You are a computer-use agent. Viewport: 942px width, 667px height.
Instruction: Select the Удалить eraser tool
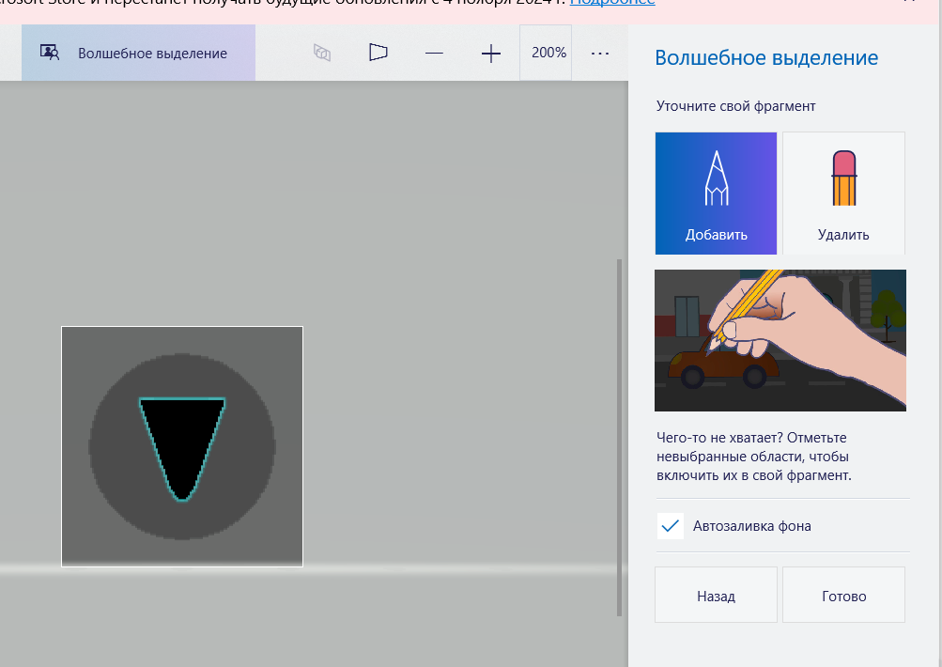(x=843, y=193)
